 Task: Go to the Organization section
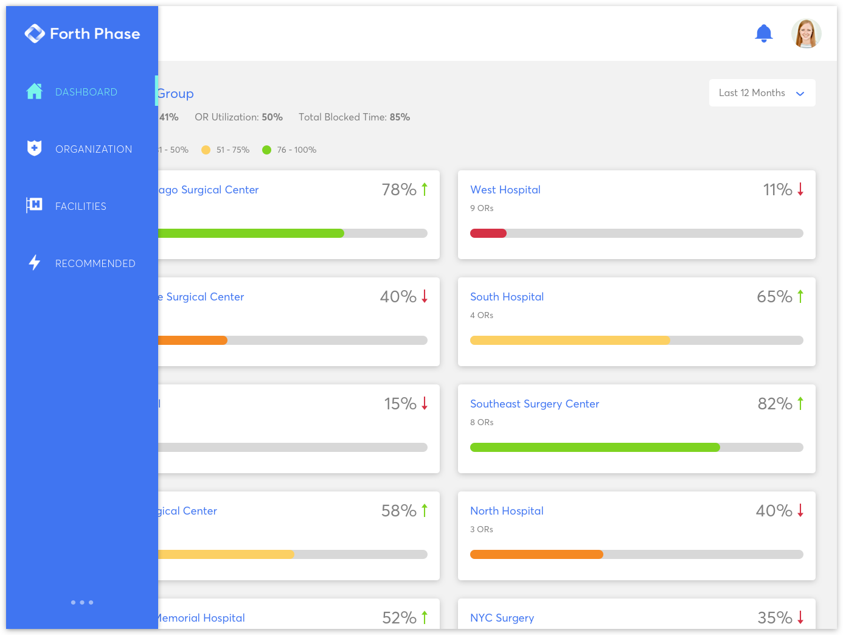coord(82,149)
